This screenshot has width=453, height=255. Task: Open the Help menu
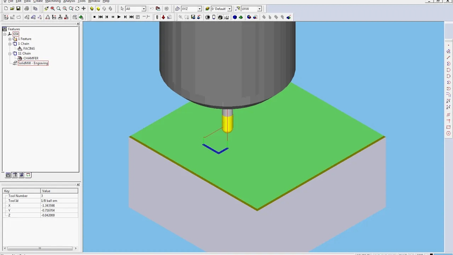pyautogui.click(x=106, y=1)
